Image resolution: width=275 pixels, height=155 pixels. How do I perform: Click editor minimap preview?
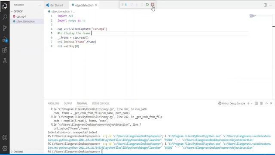click(253, 16)
